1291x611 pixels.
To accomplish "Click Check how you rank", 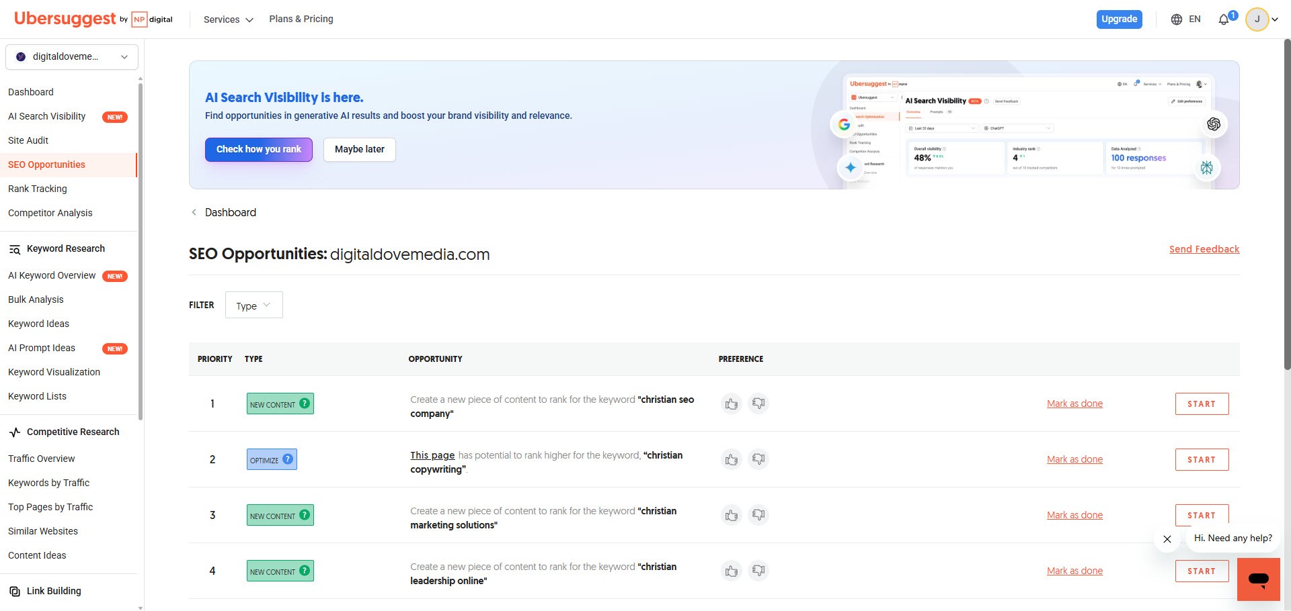I will 259,149.
